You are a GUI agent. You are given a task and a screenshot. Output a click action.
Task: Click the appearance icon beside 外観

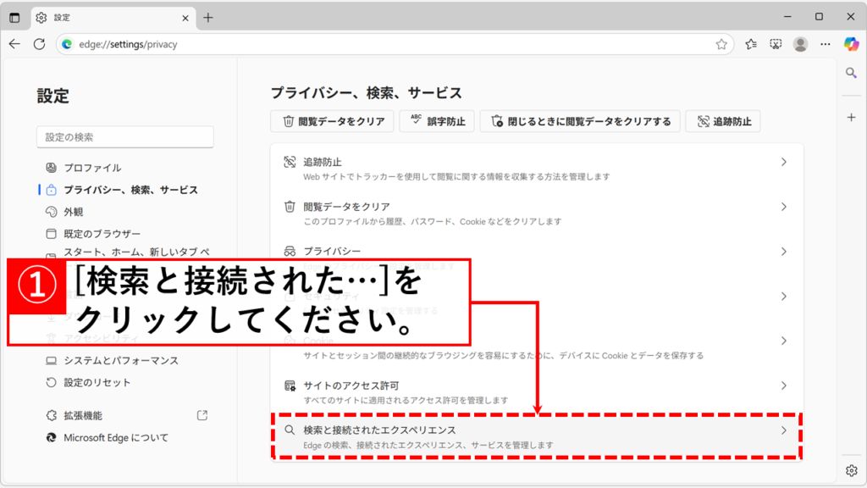pyautogui.click(x=52, y=212)
